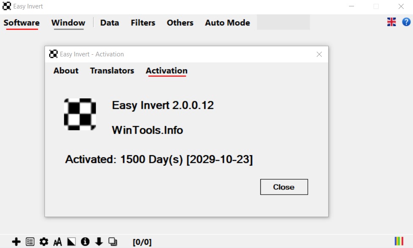Screen dimensions: 413x248
Task: Open the Window menu
Action: click(68, 23)
